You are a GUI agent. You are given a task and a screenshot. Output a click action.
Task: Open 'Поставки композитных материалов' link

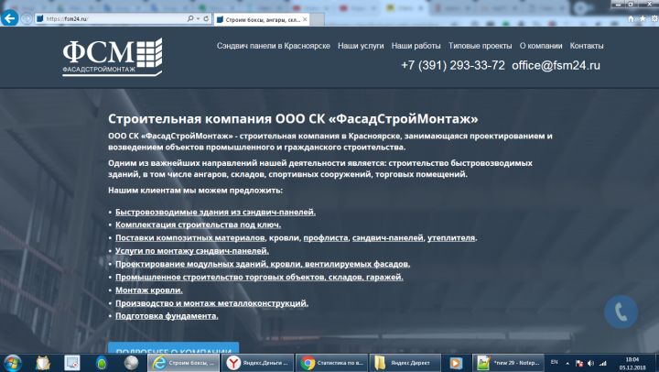[190, 237]
